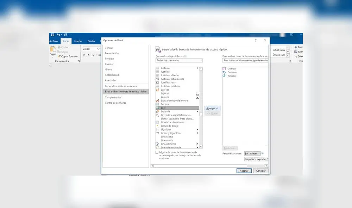The image size is (352, 208).
Task: Open the Personalizar cinta de opciones category
Action: [121, 86]
